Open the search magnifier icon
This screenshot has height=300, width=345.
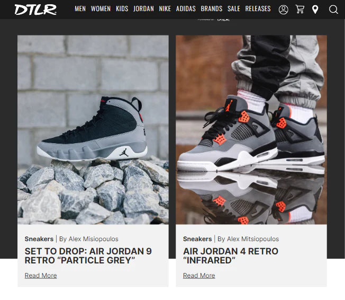pos(333,10)
